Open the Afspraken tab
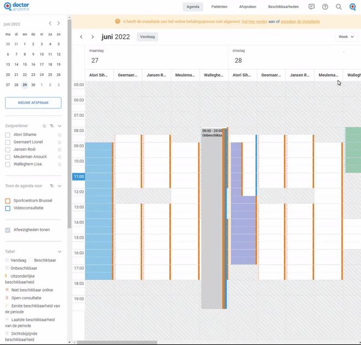 [x=247, y=7]
